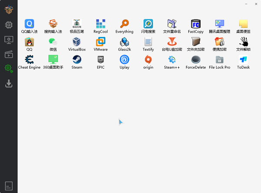
Task: Open 360桌面助手
Action: point(53,62)
